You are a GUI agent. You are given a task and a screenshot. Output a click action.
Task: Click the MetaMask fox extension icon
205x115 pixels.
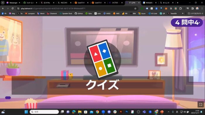pos(166,8)
